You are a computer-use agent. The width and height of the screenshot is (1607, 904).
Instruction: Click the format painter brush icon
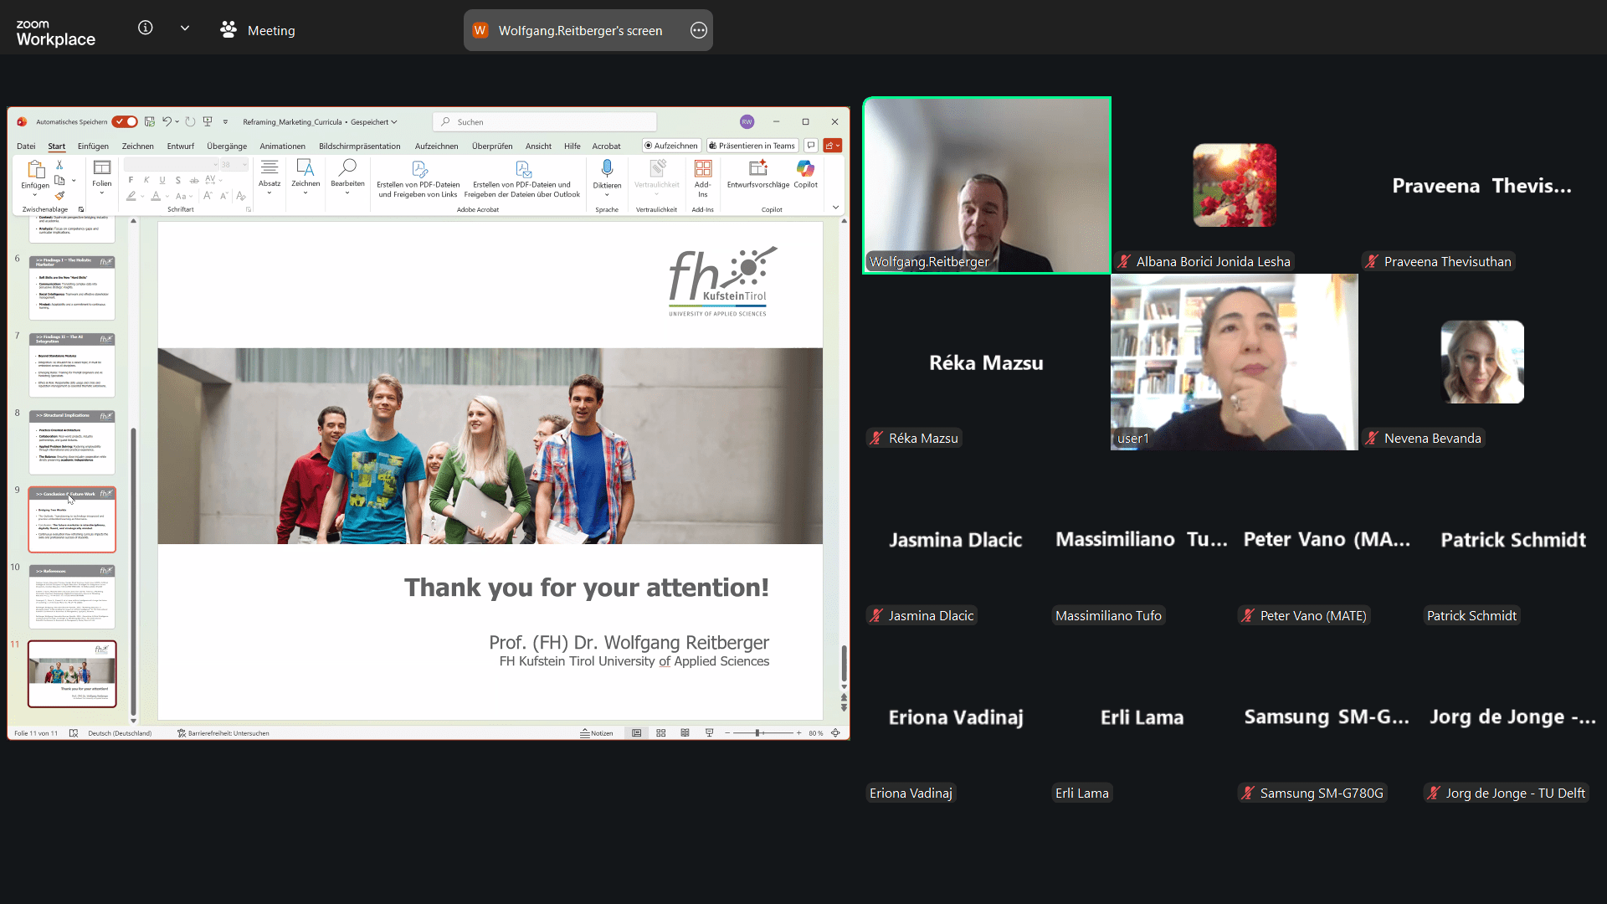click(59, 196)
